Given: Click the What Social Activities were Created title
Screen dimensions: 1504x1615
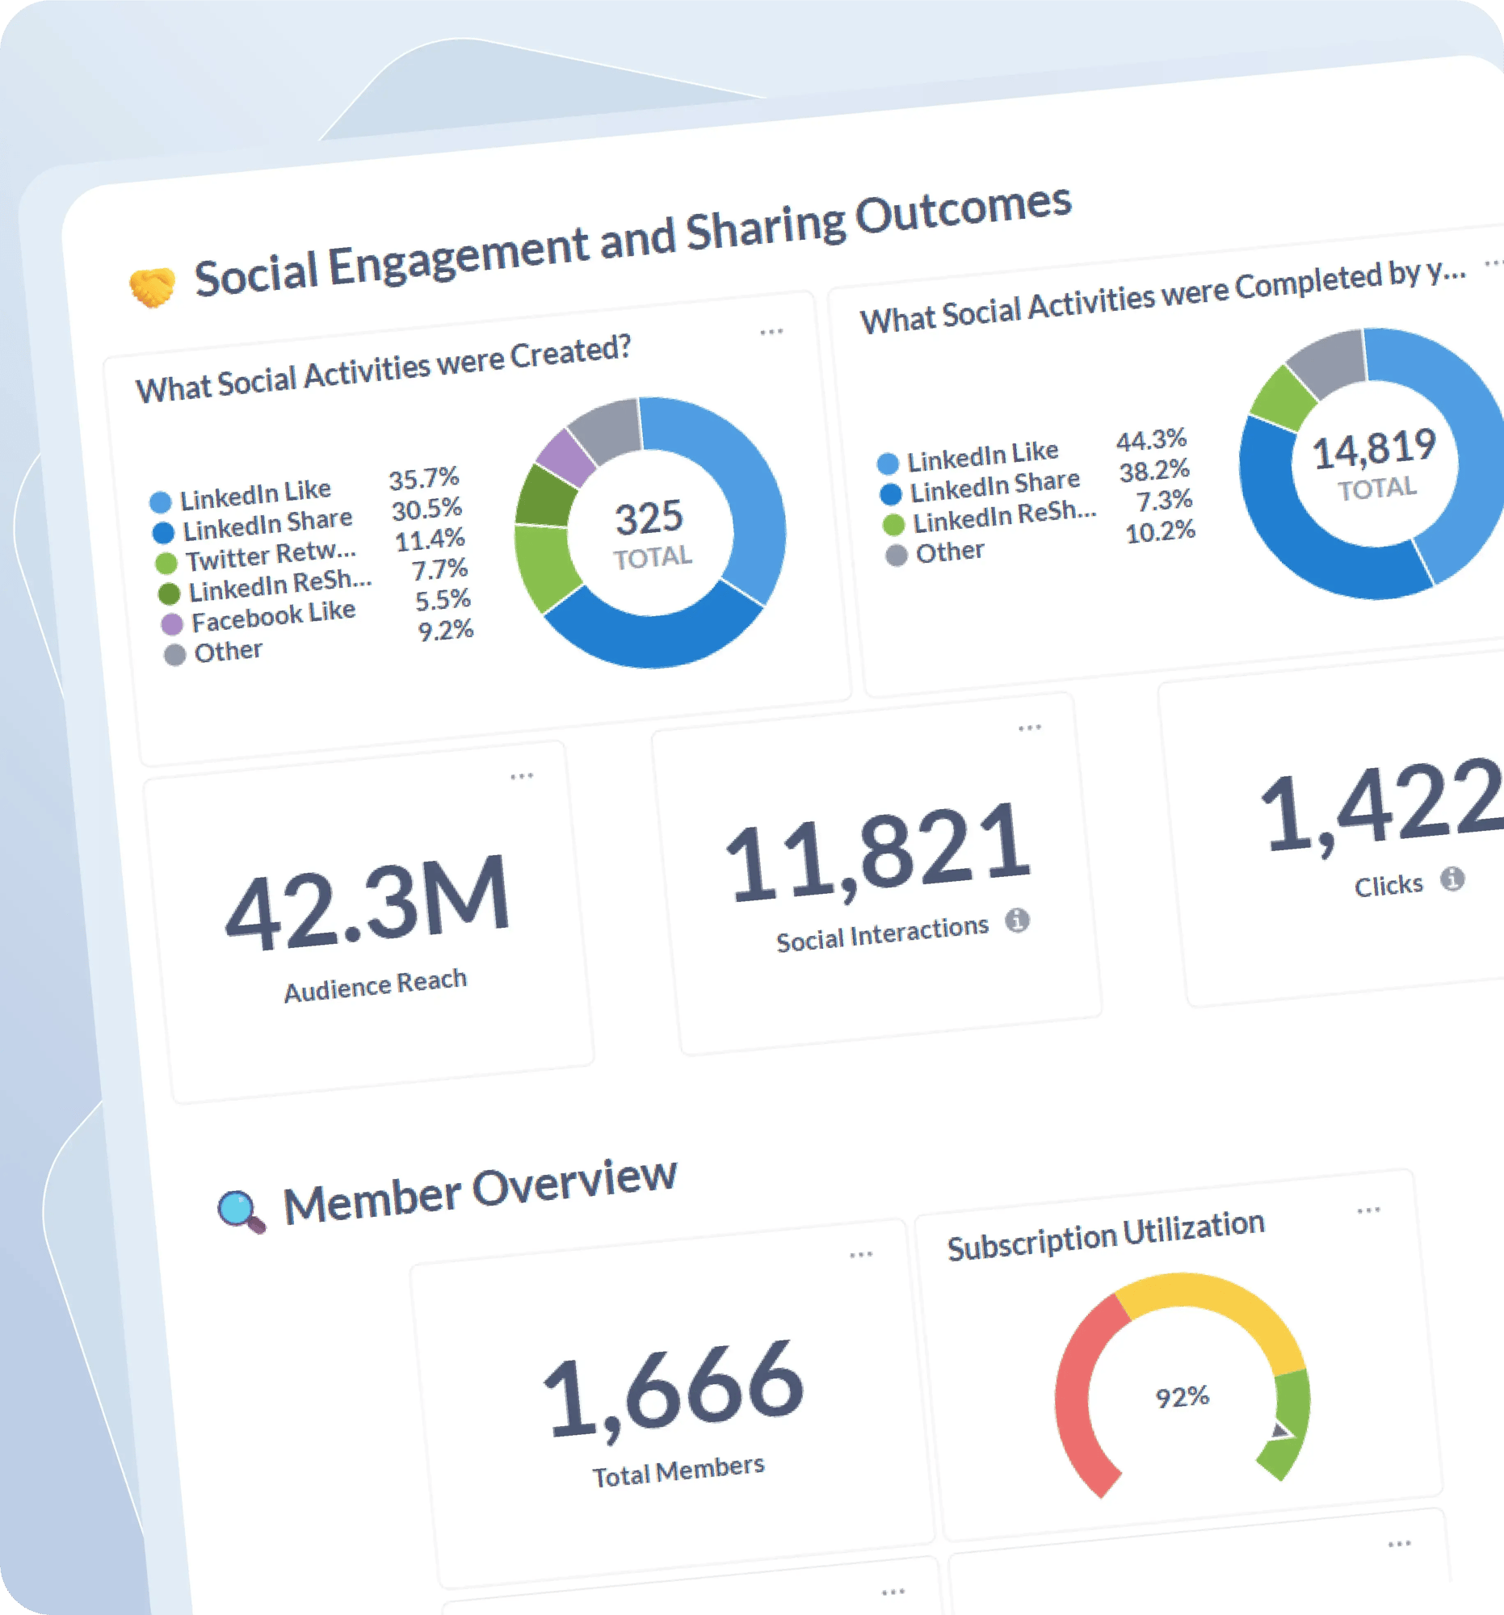Looking at the screenshot, I should point(383,368).
